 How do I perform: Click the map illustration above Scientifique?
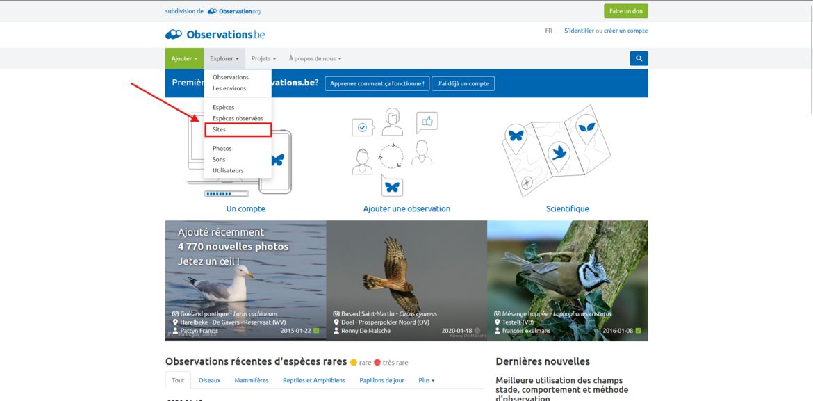tap(556, 151)
